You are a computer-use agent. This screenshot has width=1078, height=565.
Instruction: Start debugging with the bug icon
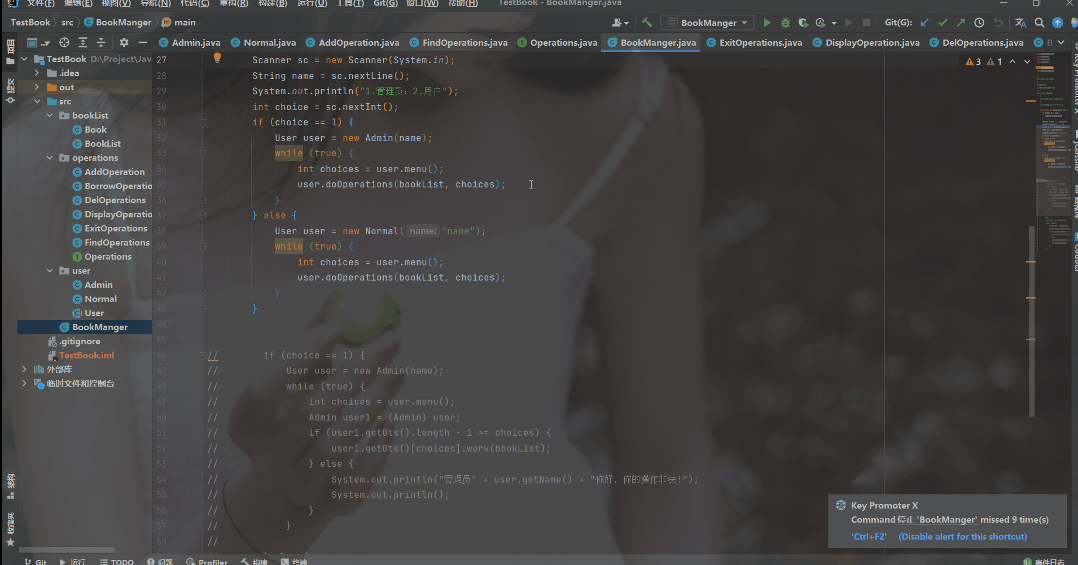[785, 23]
